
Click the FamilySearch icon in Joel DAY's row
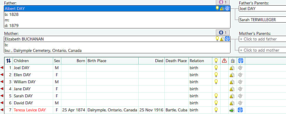point(240,68)
